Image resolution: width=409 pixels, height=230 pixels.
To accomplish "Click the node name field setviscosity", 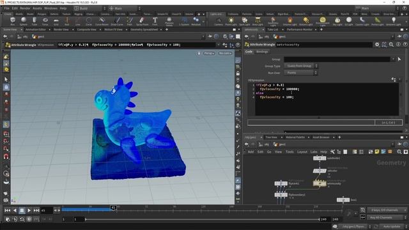I will (x=324, y=45).
